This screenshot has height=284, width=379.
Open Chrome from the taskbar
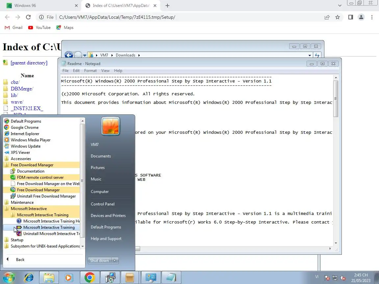[89, 277]
